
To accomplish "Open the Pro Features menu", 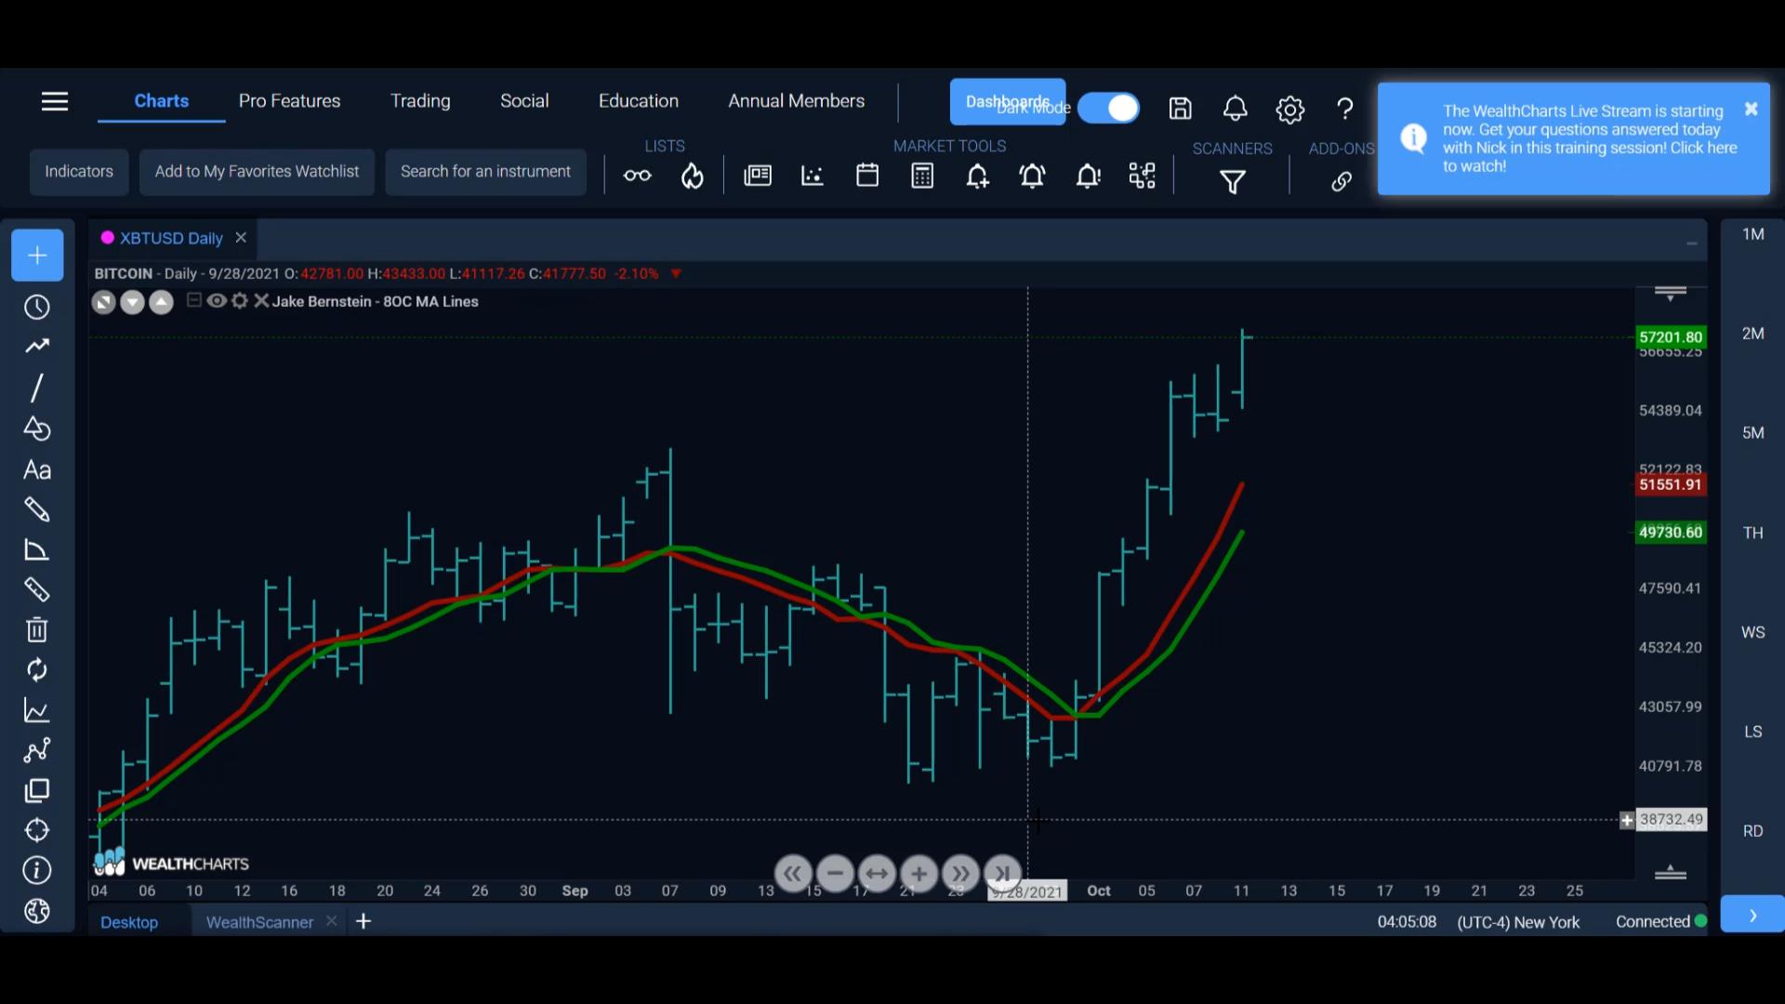I will tap(289, 100).
